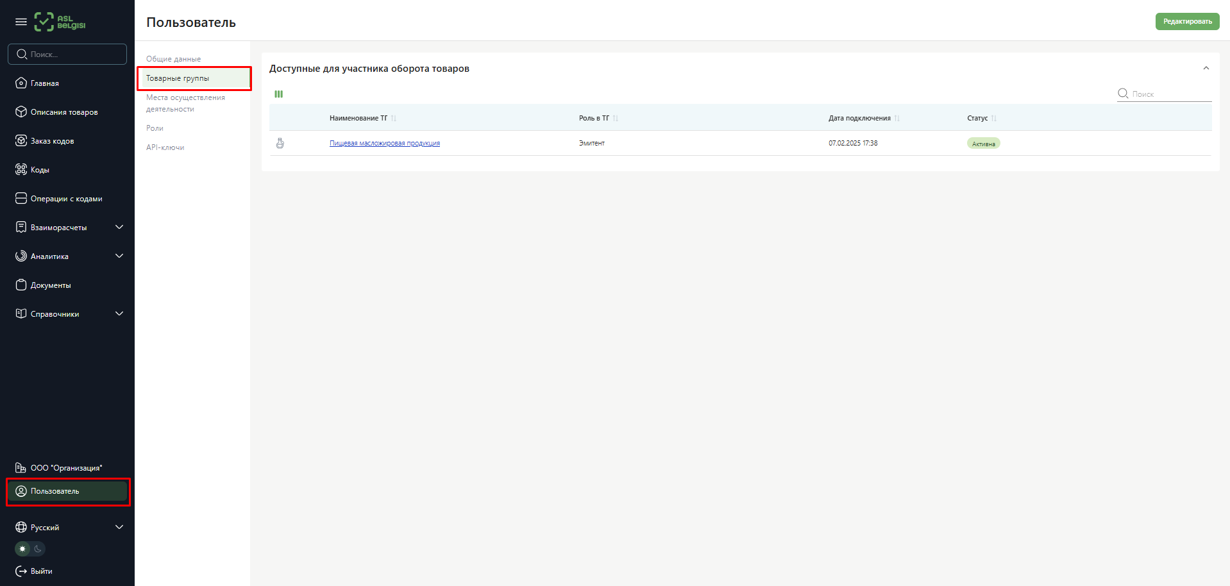Click the Эмитент role cell
The image size is (1230, 586).
coord(592,143)
